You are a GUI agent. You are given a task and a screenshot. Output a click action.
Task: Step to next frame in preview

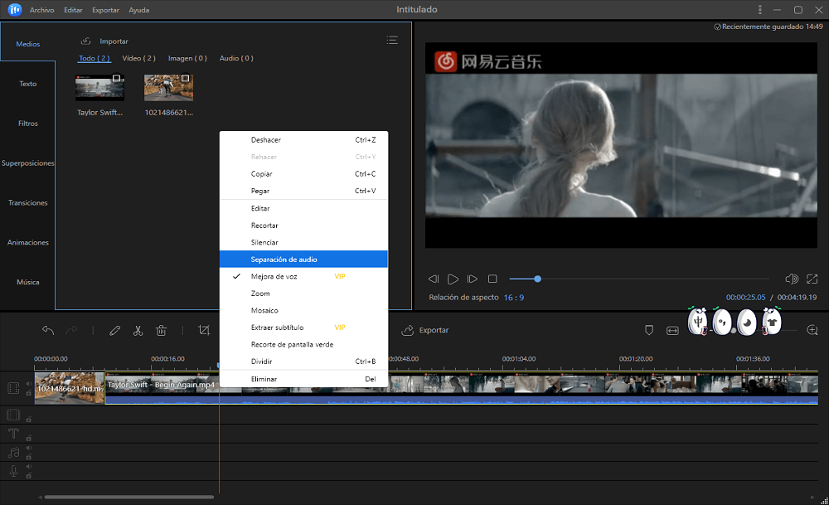(x=473, y=279)
